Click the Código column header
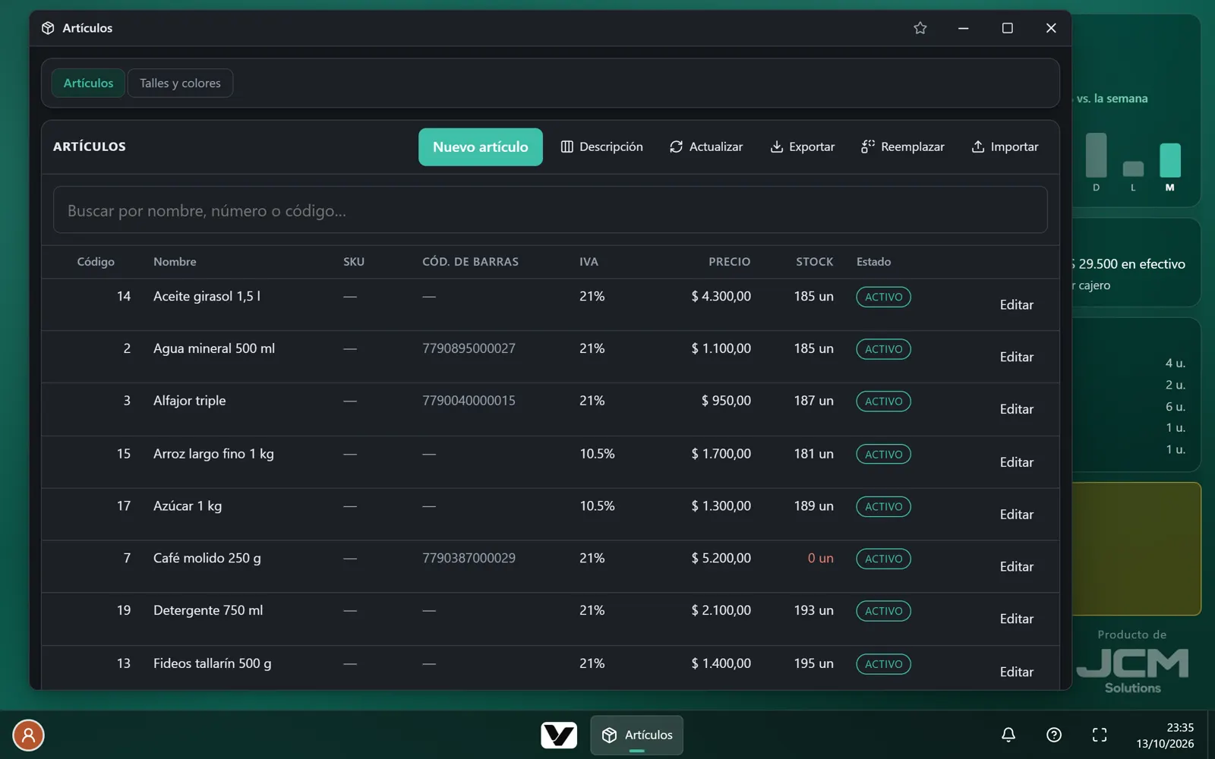This screenshot has height=759, width=1215. (96, 262)
